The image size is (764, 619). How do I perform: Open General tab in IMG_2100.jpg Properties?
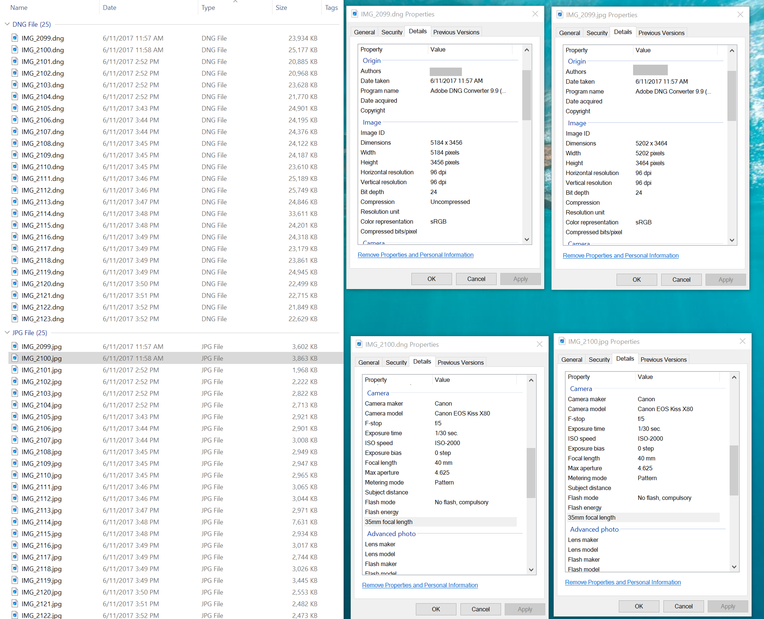572,360
